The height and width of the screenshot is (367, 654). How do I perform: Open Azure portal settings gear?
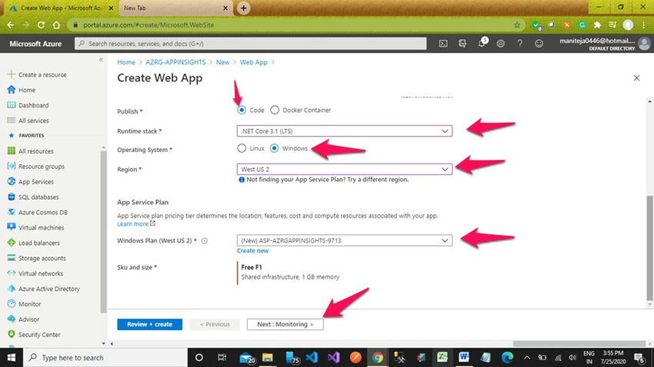[501, 43]
